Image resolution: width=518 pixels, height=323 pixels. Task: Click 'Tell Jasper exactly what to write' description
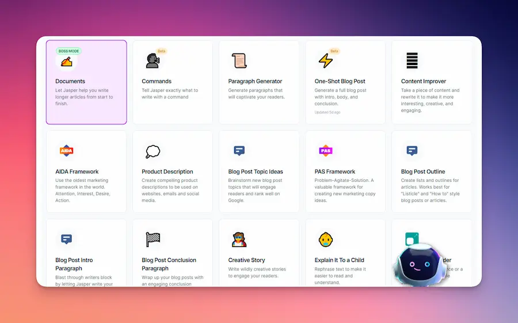coord(170,94)
